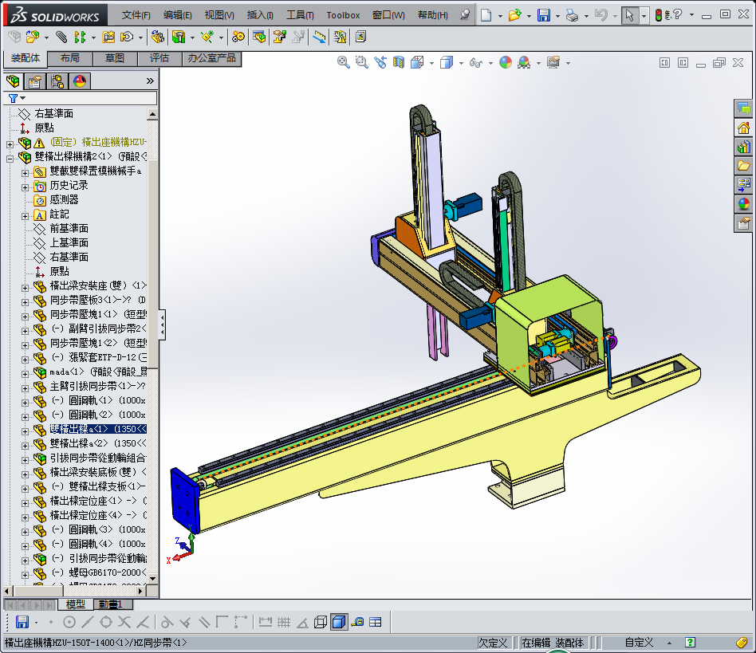Expand the 註記 tree node
This screenshot has width=756, height=653.
pos(25,216)
